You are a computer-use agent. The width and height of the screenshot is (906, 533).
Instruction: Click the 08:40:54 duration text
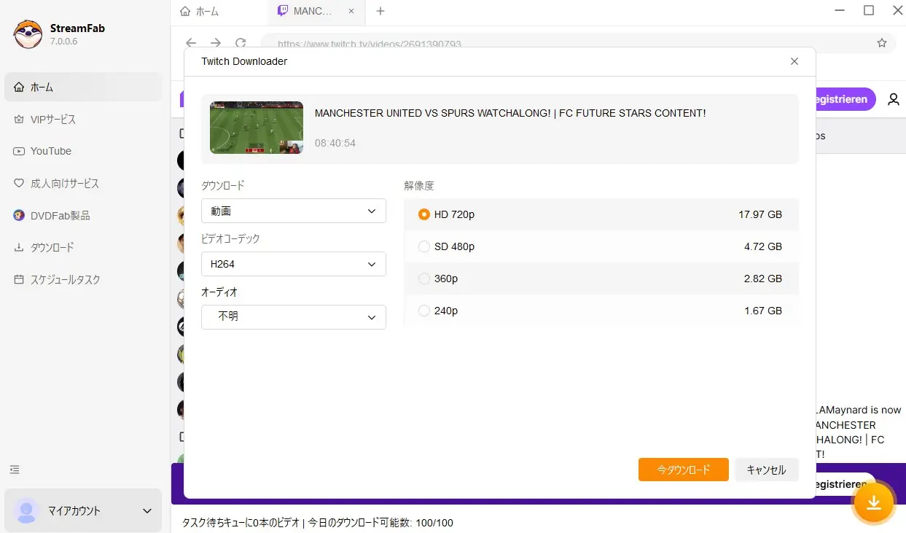335,143
